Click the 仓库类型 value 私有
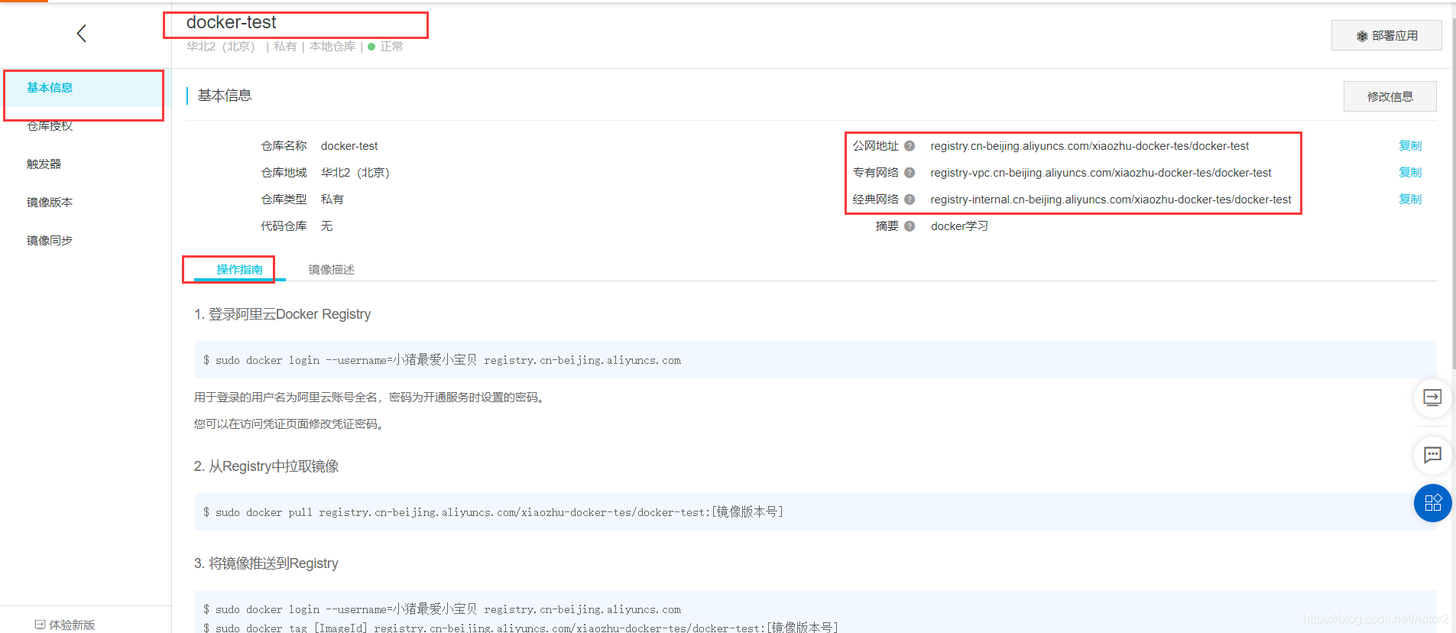 [332, 200]
